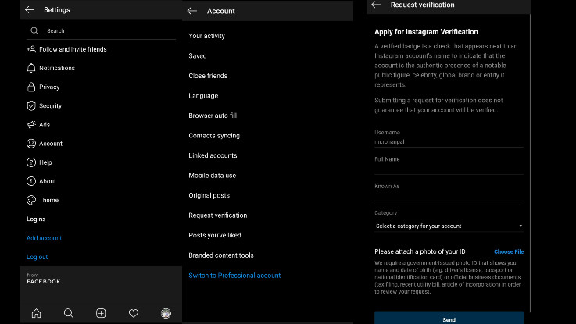The height and width of the screenshot is (324, 576).
Task: Click the back arrow on Account screen
Action: [x=191, y=11]
